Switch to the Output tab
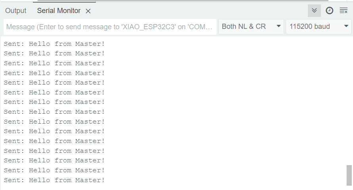Image resolution: width=353 pixels, height=190 pixels. (16, 11)
